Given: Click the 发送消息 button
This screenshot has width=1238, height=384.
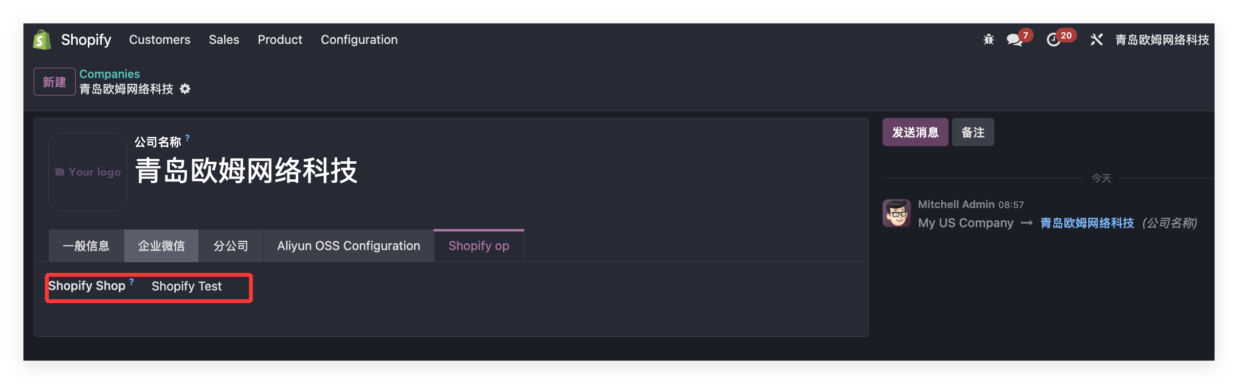Looking at the screenshot, I should coord(915,132).
